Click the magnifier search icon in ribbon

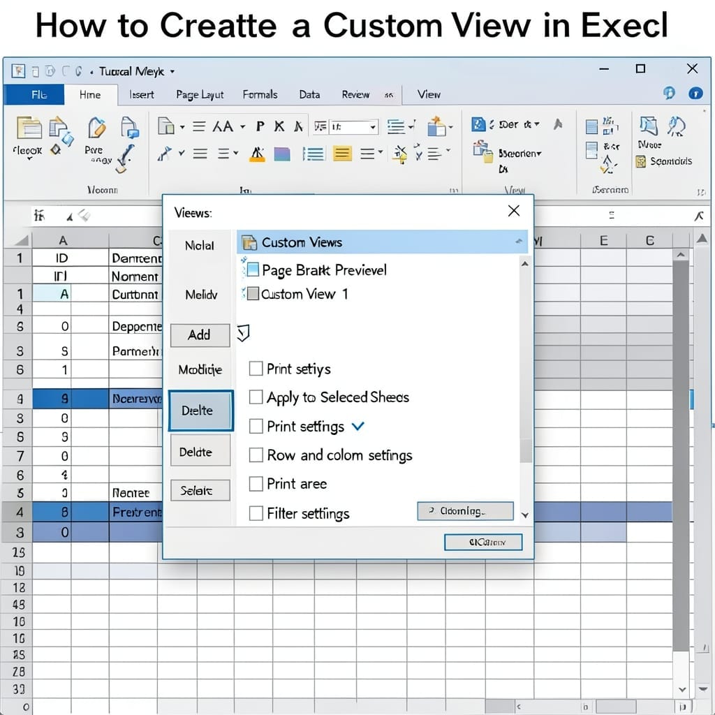(677, 126)
